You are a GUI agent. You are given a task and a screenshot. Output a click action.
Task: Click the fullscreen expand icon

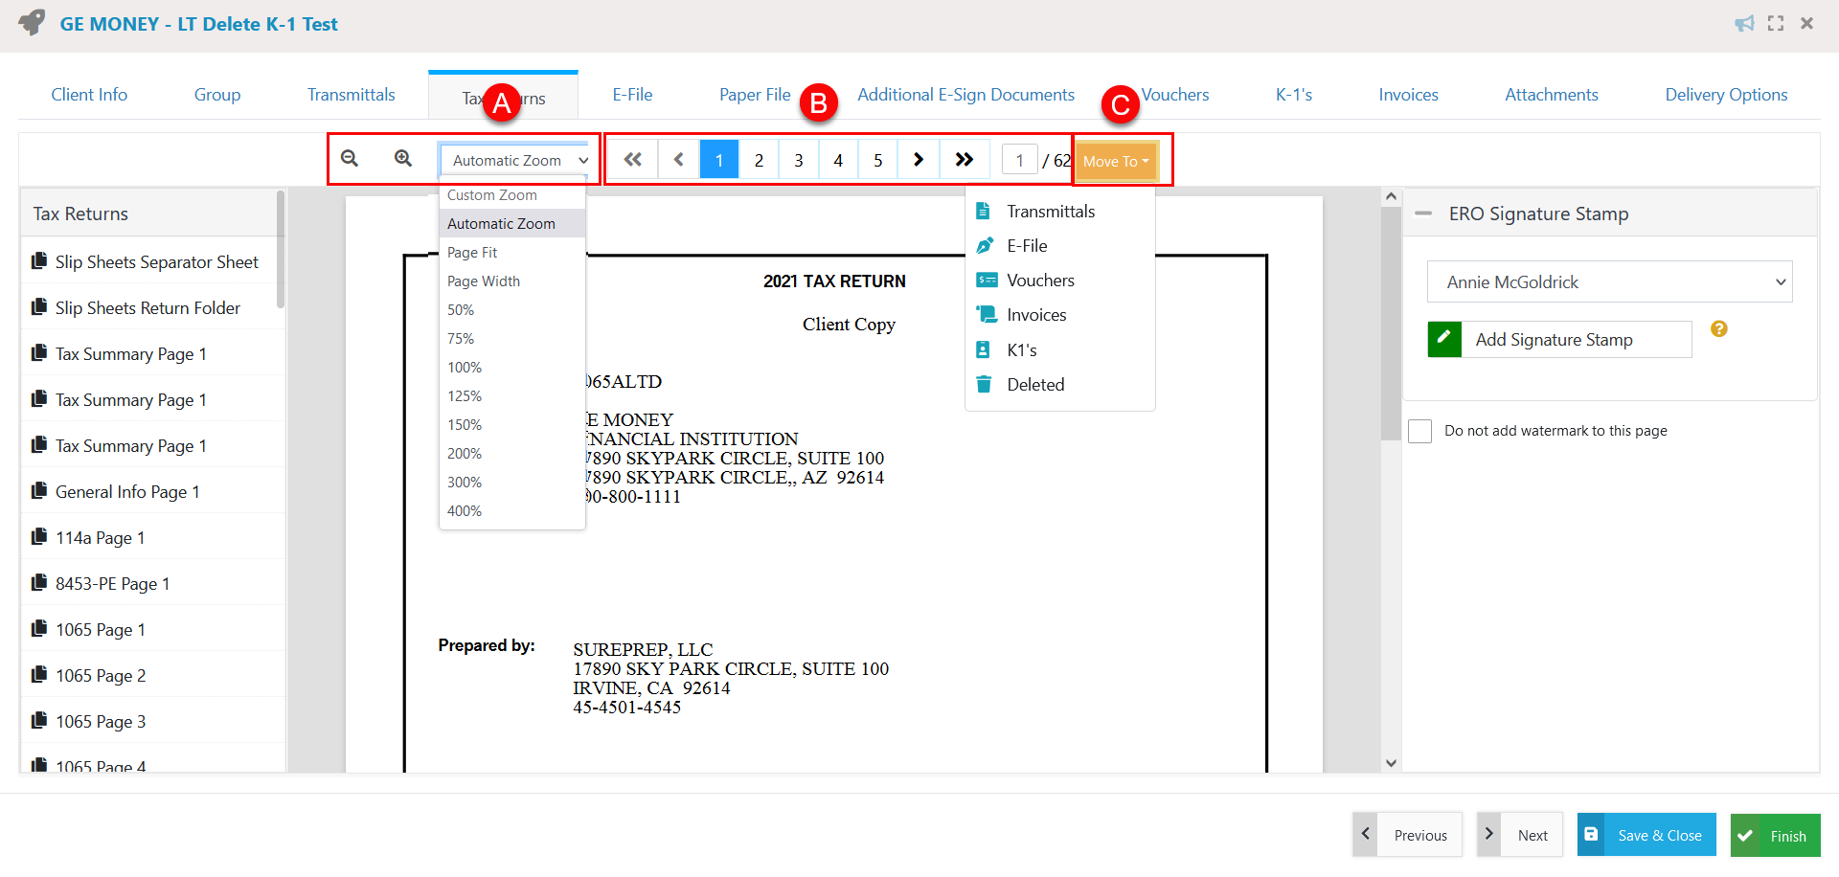point(1776,23)
